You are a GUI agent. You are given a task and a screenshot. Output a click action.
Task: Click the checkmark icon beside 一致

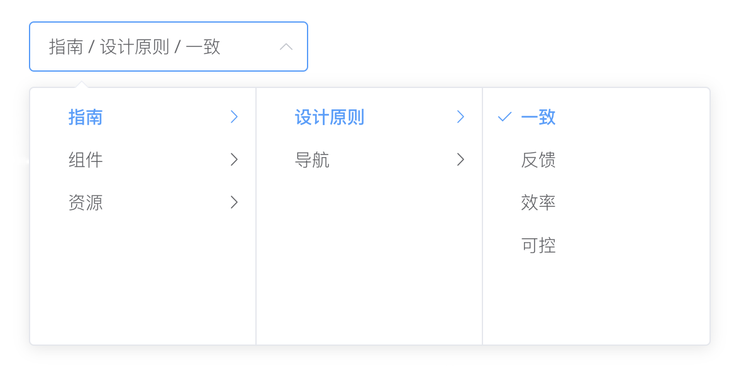point(504,117)
